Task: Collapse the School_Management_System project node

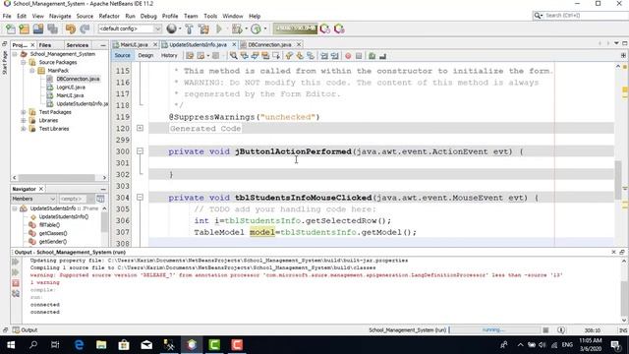Action: click(15, 54)
